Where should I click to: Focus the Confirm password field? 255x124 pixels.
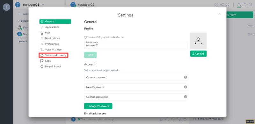click(x=136, y=97)
